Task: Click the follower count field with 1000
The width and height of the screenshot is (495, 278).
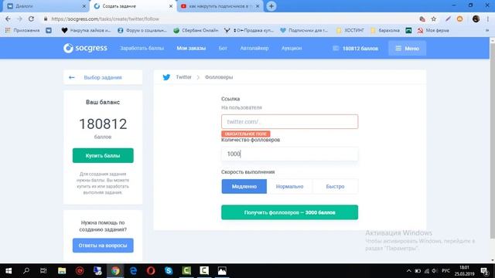Action: (289, 154)
